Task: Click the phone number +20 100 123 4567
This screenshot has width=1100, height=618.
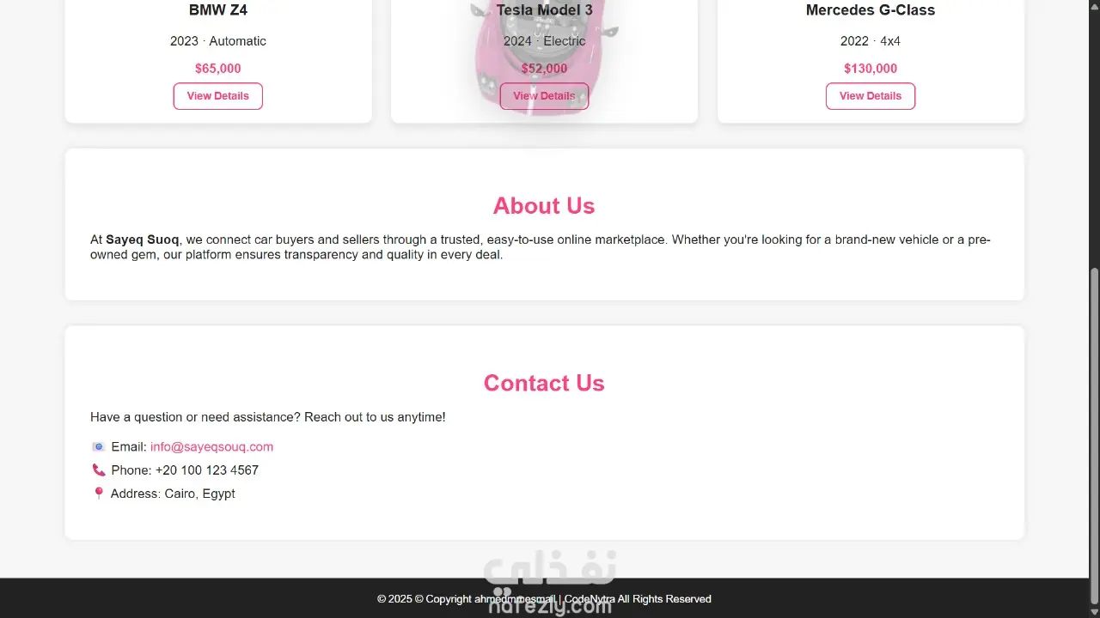Action: tap(207, 470)
